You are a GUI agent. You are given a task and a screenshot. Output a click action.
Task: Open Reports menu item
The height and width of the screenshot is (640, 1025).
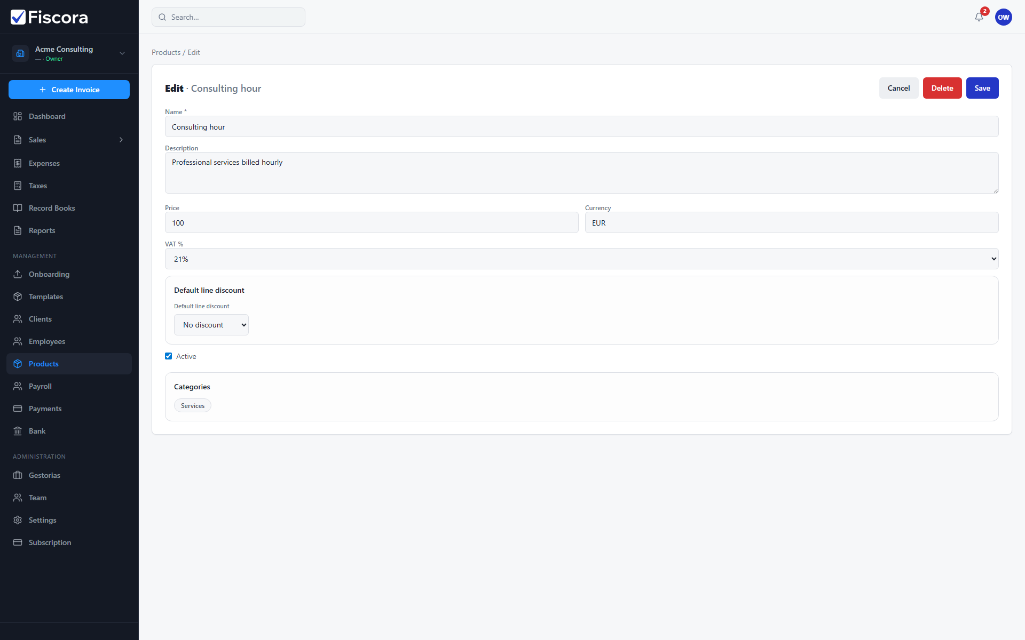(x=69, y=230)
